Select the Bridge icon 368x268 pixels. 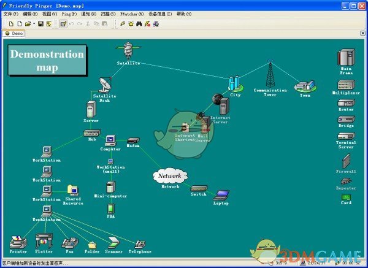pos(346,120)
